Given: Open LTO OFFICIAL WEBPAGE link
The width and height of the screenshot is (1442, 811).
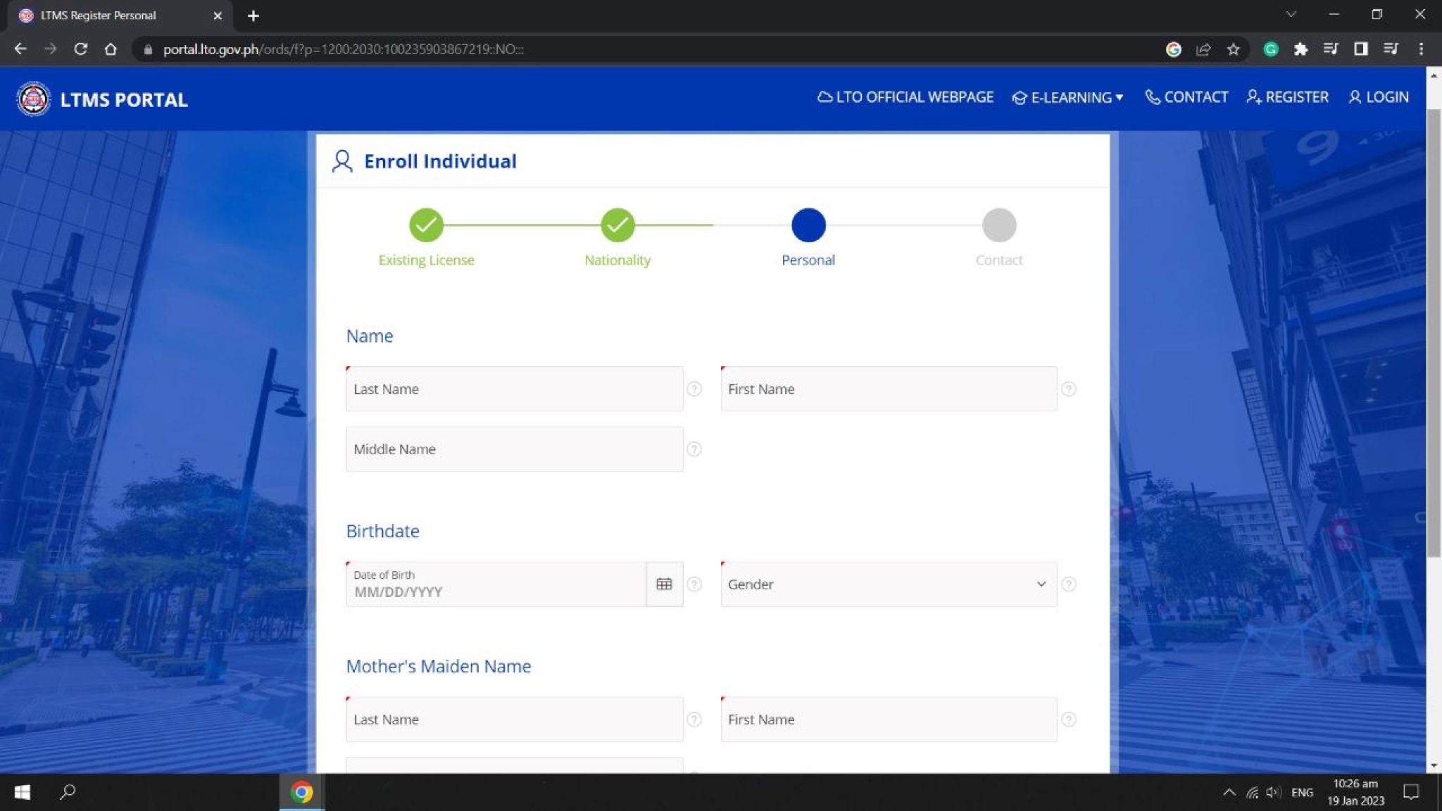Looking at the screenshot, I should coord(905,97).
